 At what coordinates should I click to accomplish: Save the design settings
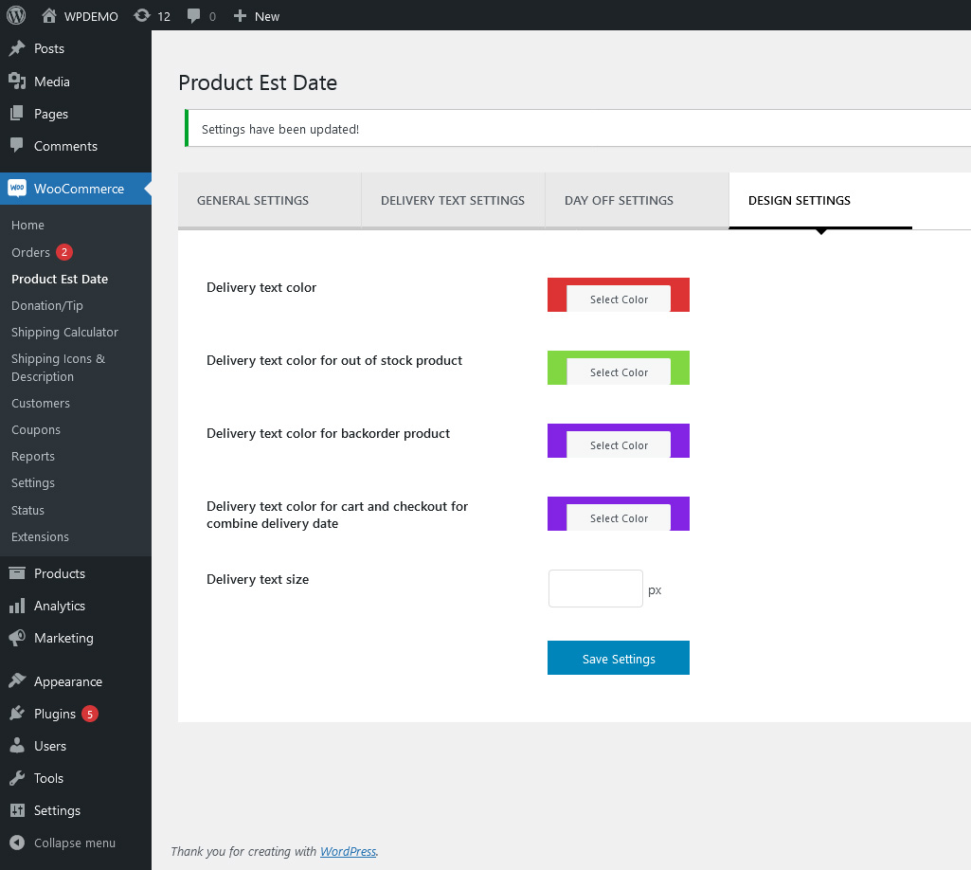(618, 657)
